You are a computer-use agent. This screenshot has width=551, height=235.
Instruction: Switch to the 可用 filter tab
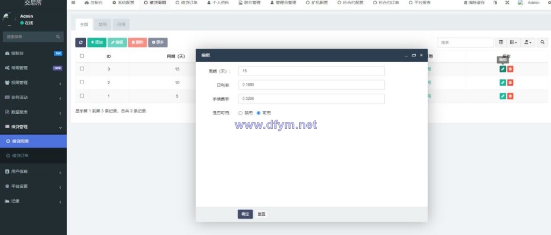click(121, 25)
